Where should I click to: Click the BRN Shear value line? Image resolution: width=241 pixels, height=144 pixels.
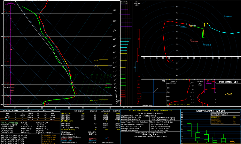[x=79, y=132]
